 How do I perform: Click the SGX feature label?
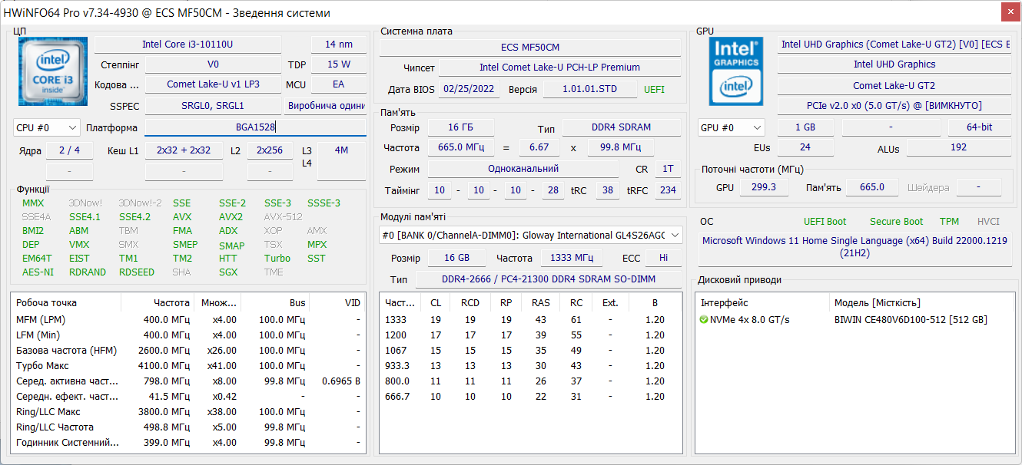(x=228, y=272)
